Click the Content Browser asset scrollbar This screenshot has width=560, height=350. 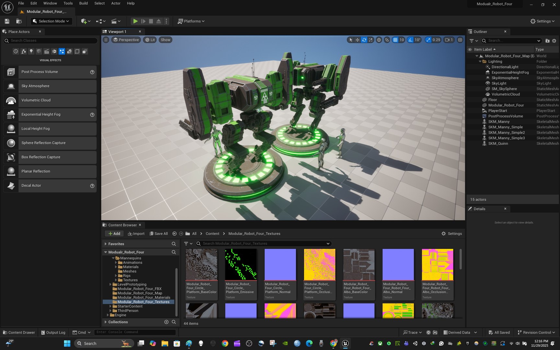[x=461, y=259]
